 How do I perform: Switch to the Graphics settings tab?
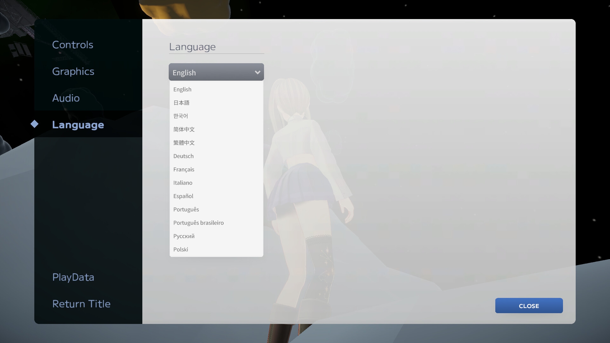[73, 71]
